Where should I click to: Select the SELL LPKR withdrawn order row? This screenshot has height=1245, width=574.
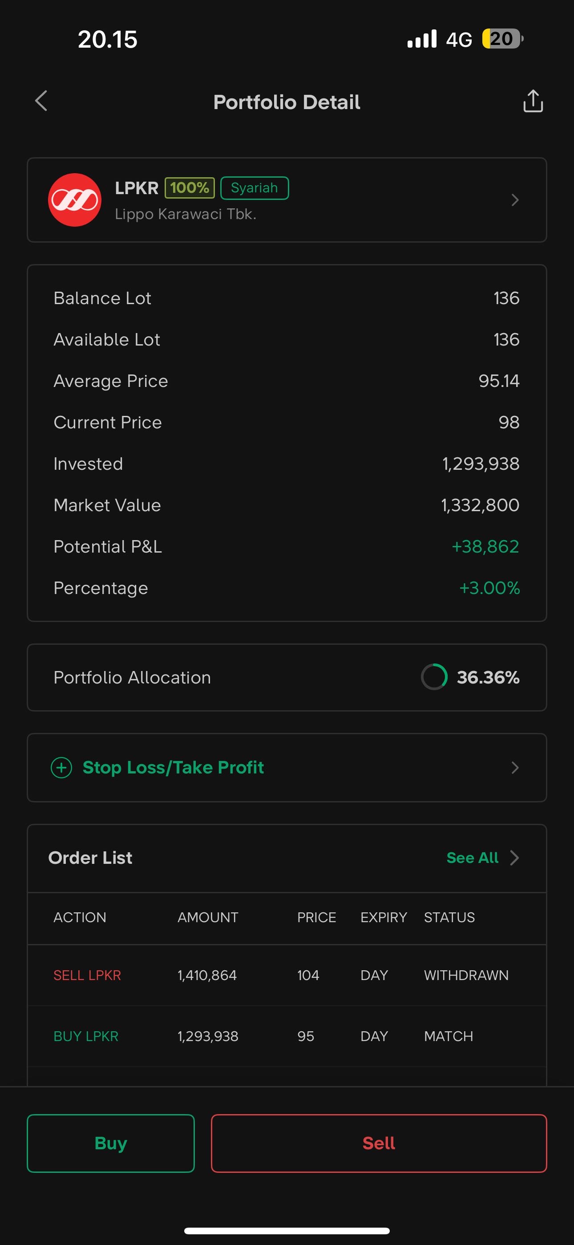[x=287, y=975]
